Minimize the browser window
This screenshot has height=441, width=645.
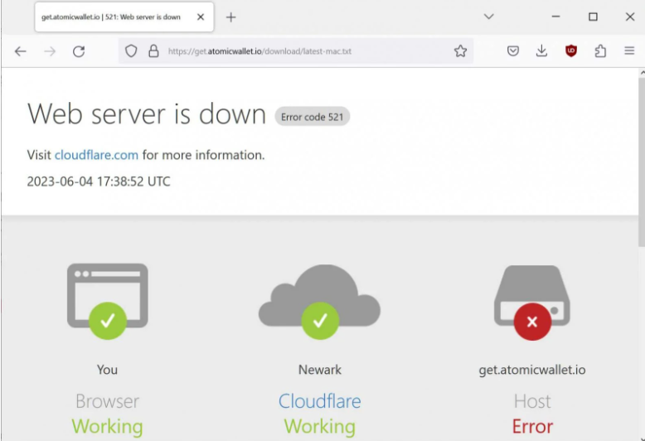coord(555,17)
